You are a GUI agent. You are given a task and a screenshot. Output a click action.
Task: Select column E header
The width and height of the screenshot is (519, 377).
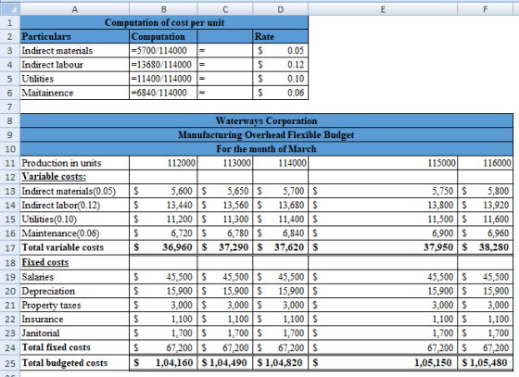point(383,9)
